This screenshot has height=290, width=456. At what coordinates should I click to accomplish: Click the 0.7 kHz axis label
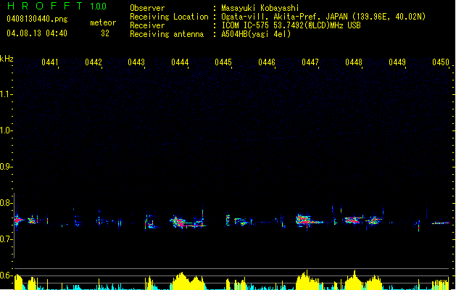point(6,239)
